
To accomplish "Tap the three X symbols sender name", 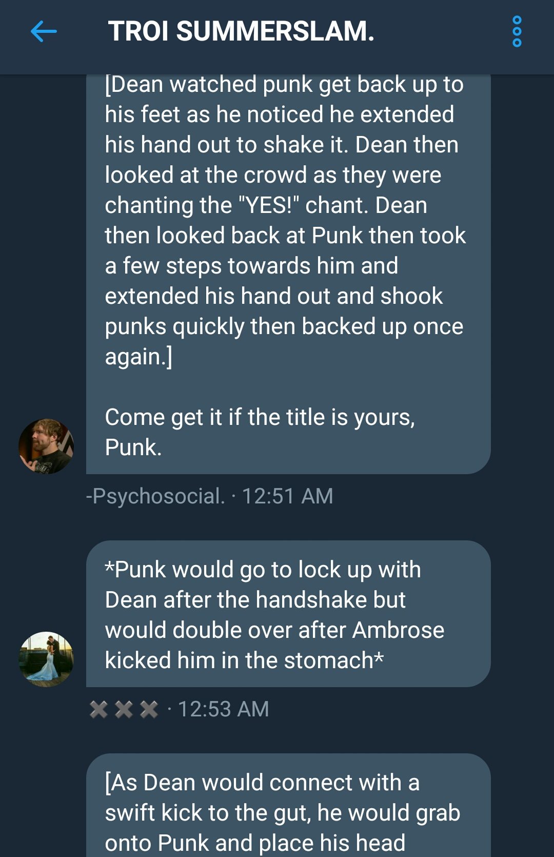I will 124,709.
